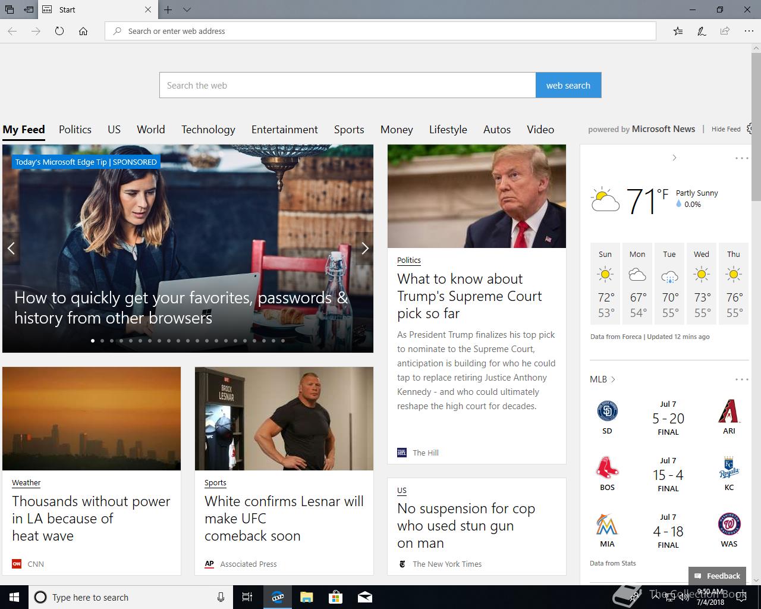Open MLB card ellipsis options

pyautogui.click(x=741, y=379)
